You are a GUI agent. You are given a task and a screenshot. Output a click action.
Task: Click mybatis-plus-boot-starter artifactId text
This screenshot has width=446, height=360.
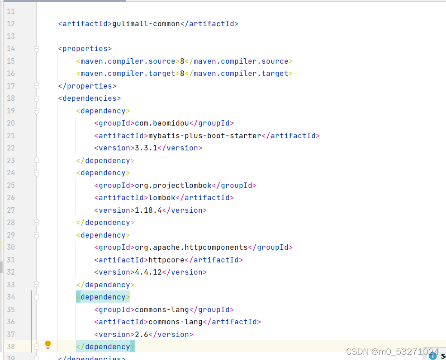click(205, 136)
